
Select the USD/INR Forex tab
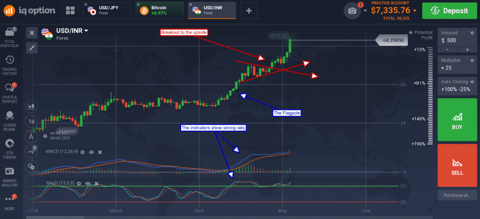pyautogui.click(x=212, y=11)
